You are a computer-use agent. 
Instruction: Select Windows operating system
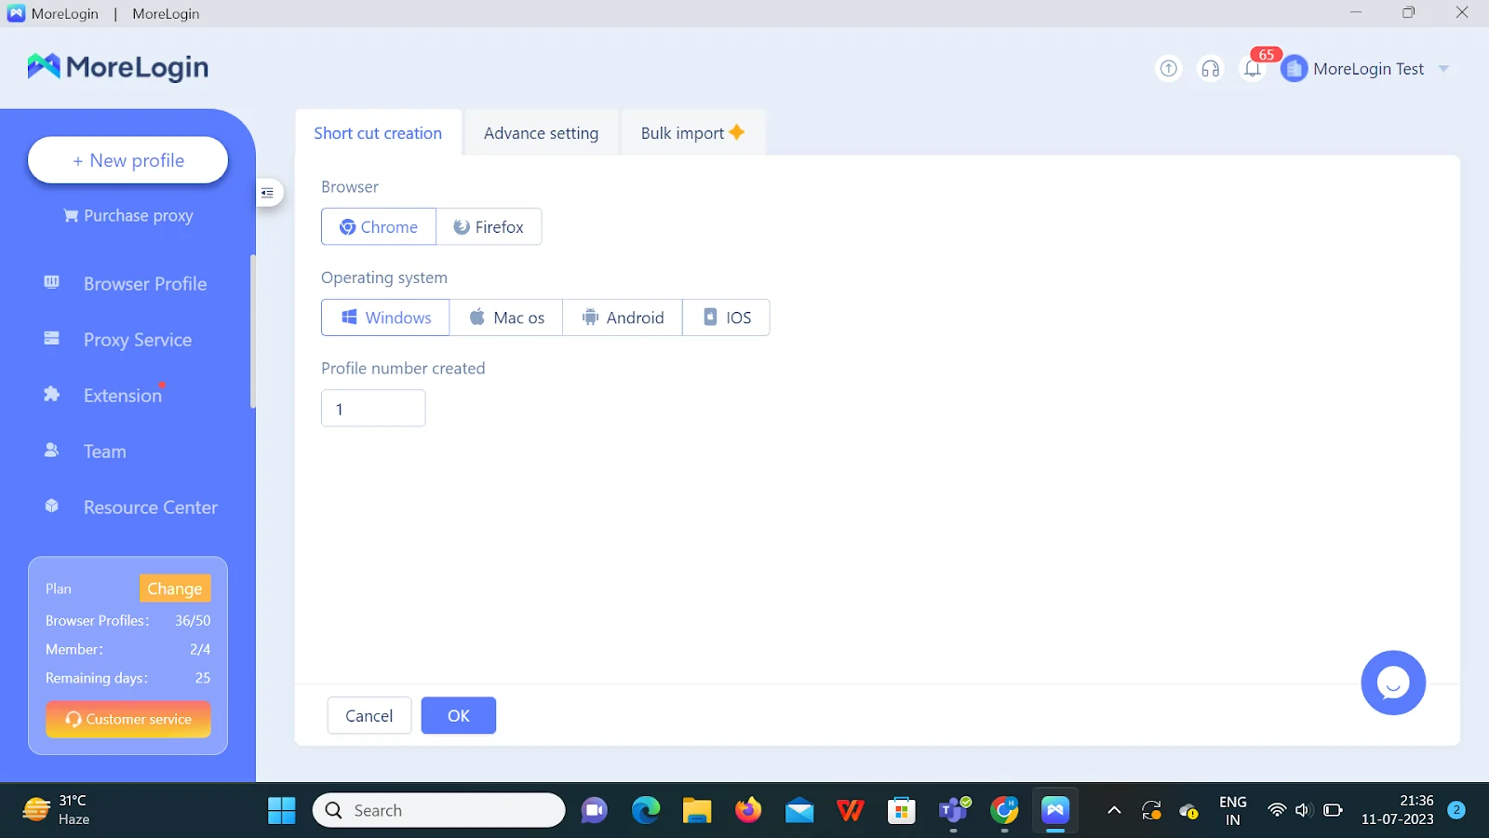[x=385, y=318]
